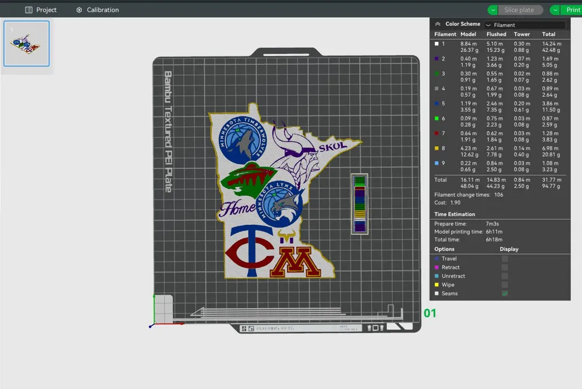This screenshot has width=582, height=389.
Task: Open the Calibration tab
Action: 98,10
